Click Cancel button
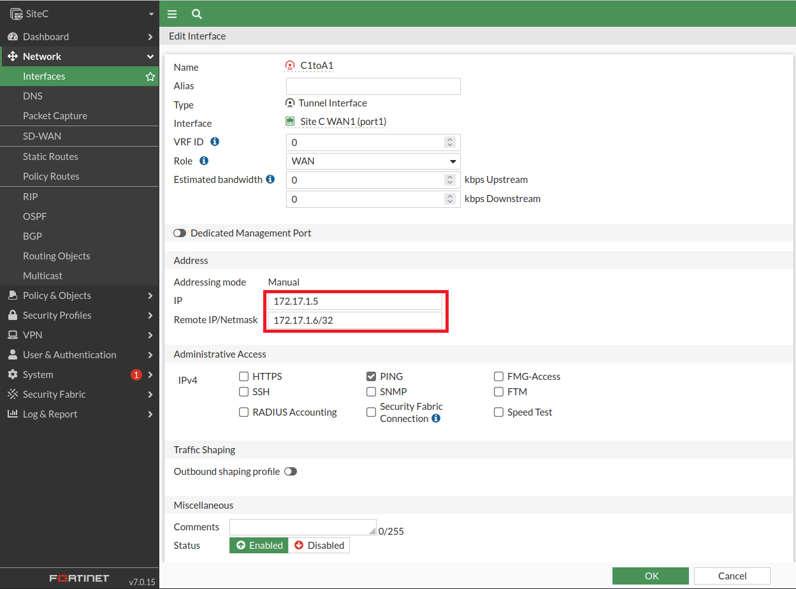The height and width of the screenshot is (589, 796). [732, 576]
